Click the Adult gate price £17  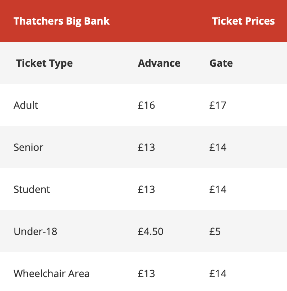(218, 105)
